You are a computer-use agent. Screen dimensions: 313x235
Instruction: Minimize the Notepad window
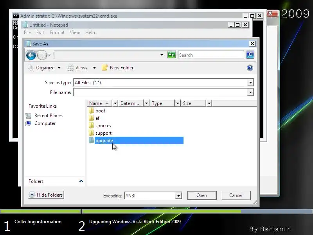pos(231,25)
